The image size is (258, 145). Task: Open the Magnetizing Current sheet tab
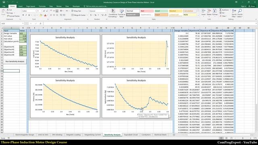point(92,135)
